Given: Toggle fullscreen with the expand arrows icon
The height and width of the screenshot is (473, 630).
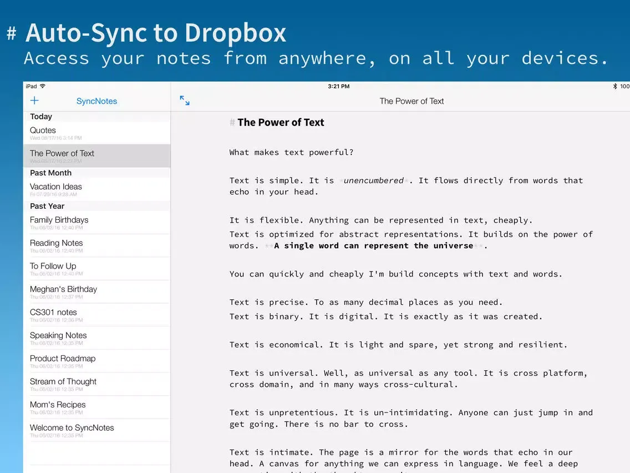Looking at the screenshot, I should [185, 100].
